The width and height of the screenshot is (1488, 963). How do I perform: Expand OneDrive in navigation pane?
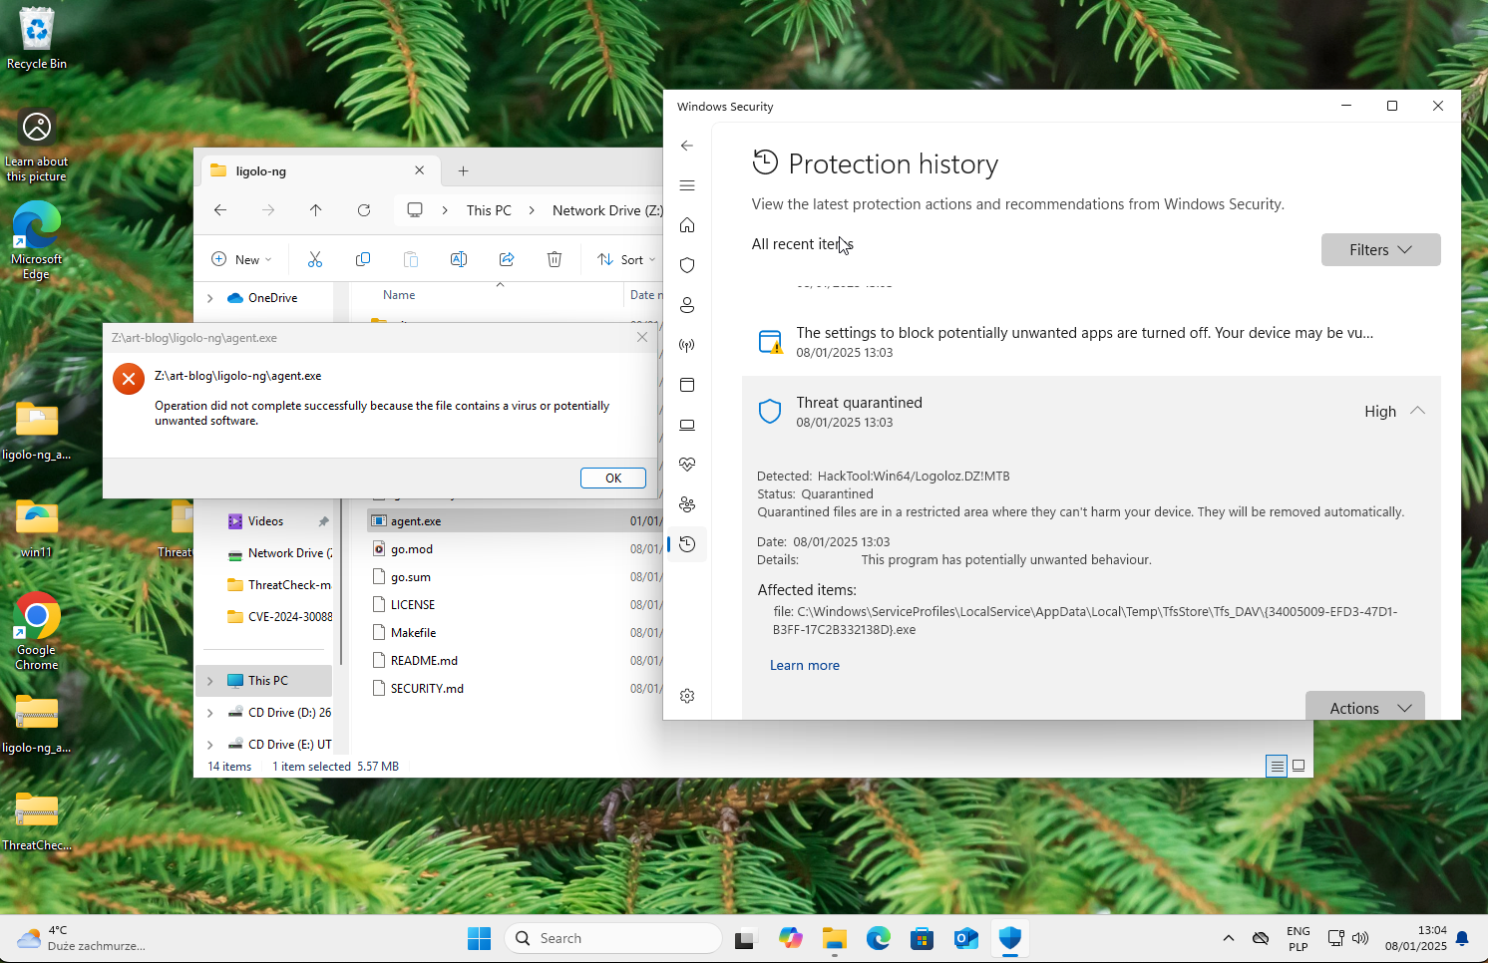[210, 298]
